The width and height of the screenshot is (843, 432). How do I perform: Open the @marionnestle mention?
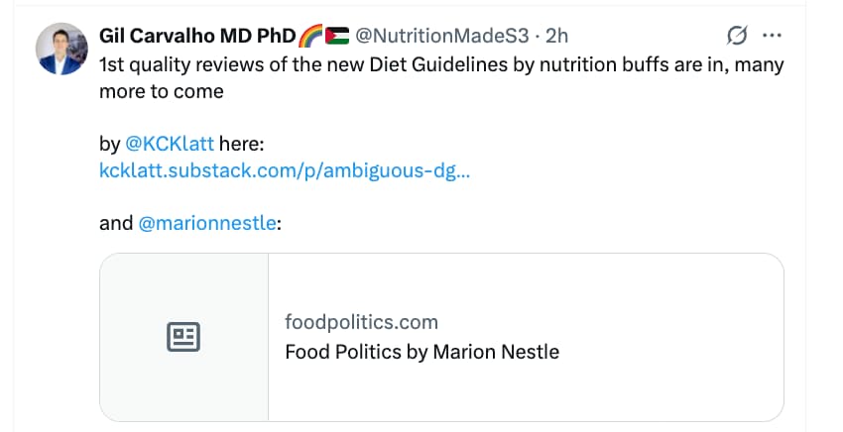pyautogui.click(x=207, y=223)
